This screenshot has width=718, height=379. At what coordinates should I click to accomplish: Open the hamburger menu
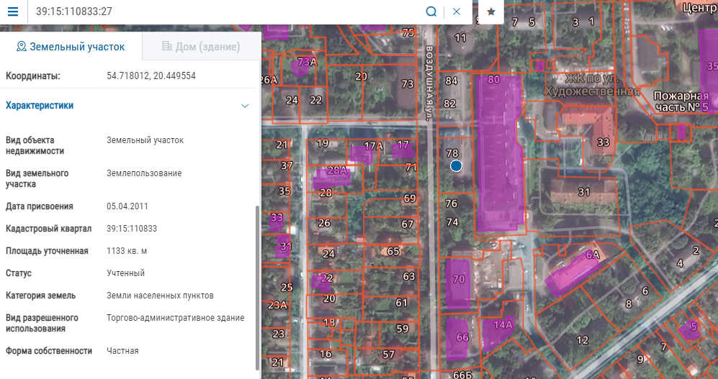(13, 12)
